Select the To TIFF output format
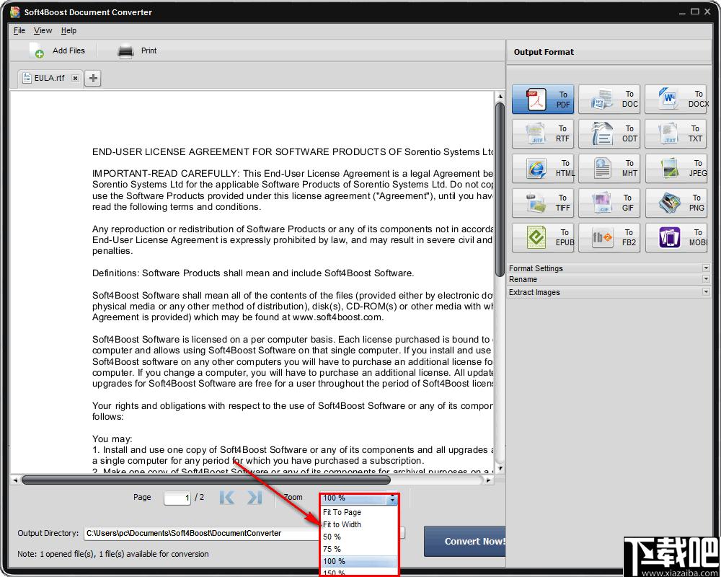This screenshot has height=577, width=721. coord(543,203)
